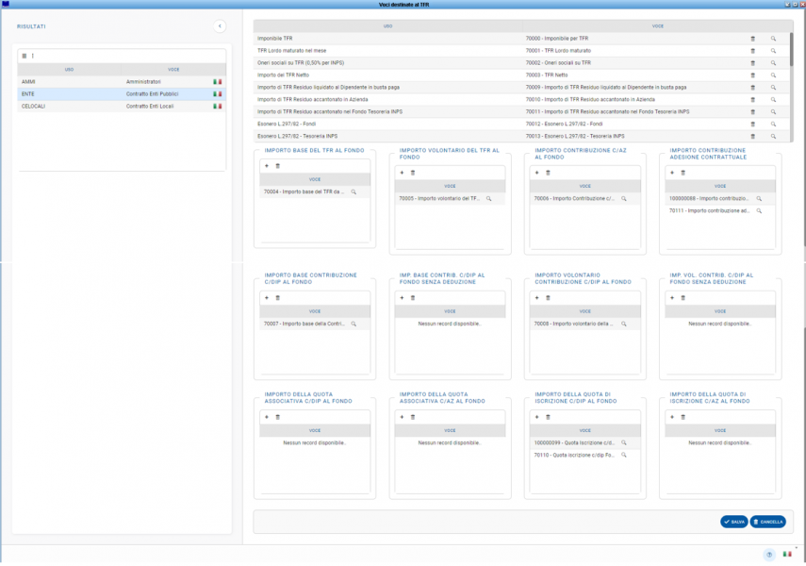This screenshot has height=566, width=806.
Task: Open the three-dot options menu in Risultati
Action: (33, 56)
